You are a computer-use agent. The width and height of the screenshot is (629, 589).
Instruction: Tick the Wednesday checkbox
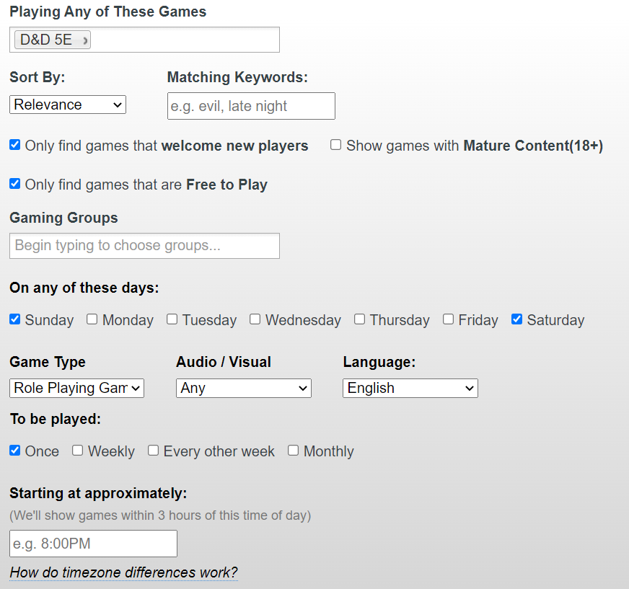255,319
